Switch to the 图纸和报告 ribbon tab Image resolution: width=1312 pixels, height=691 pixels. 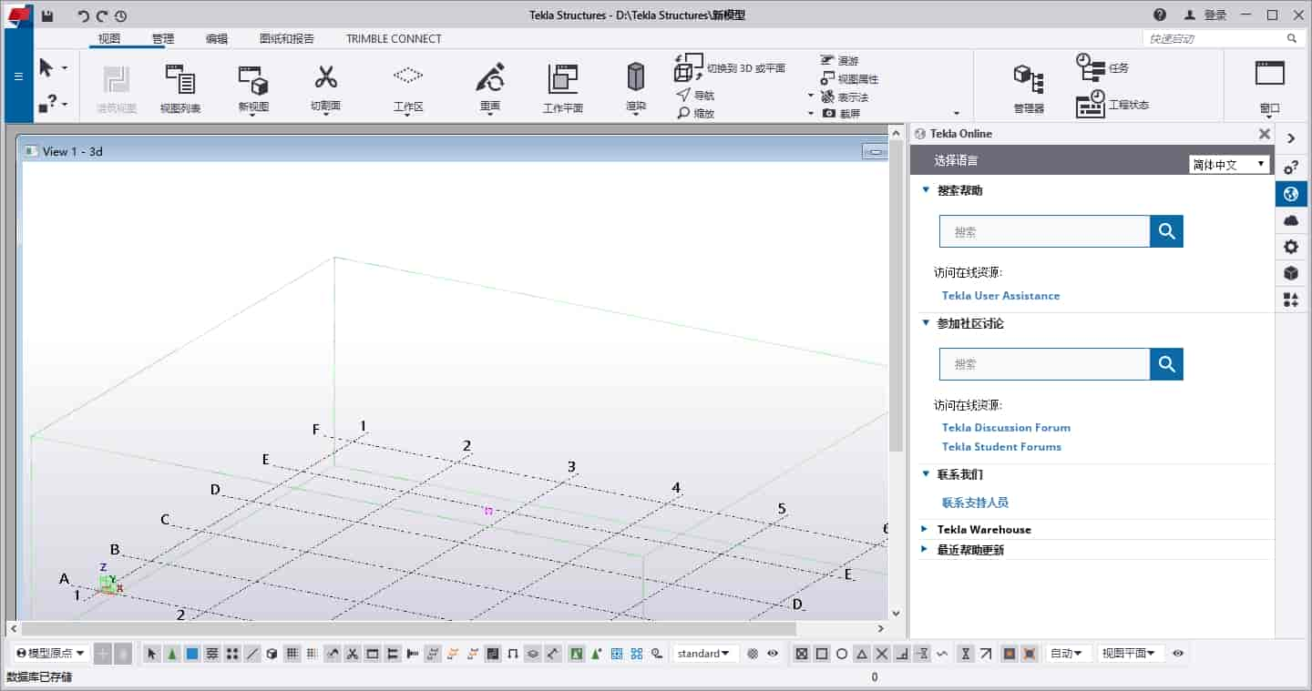(x=287, y=38)
